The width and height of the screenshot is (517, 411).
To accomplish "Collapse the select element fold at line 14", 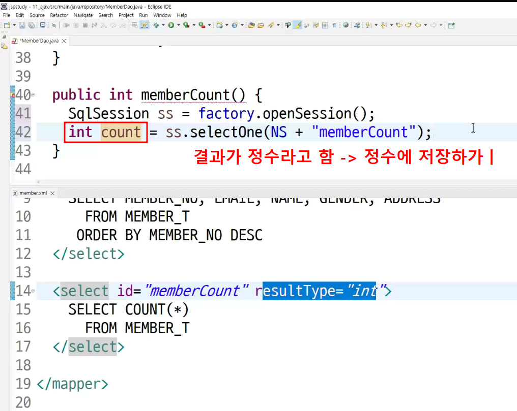I will point(33,291).
